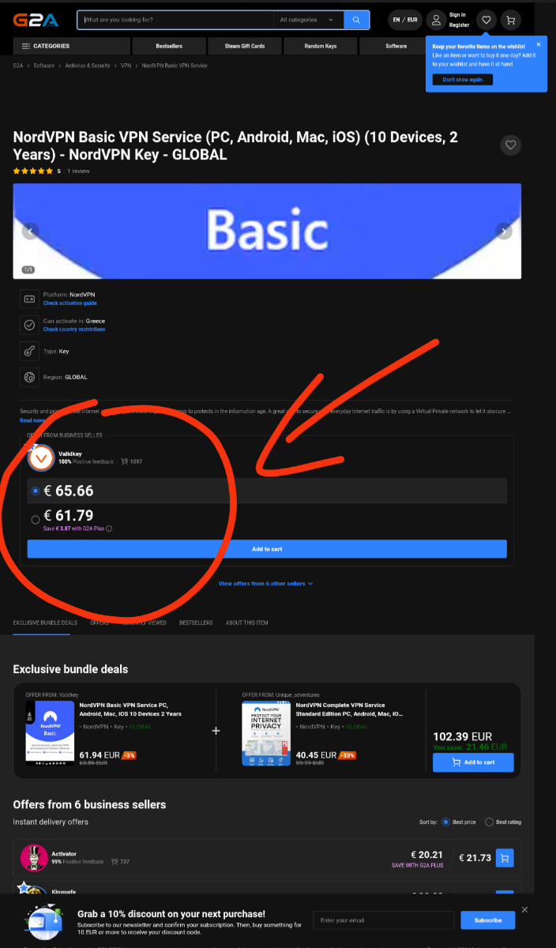
Task: Add Activator's 21.73 offer to cart
Action: click(x=504, y=858)
